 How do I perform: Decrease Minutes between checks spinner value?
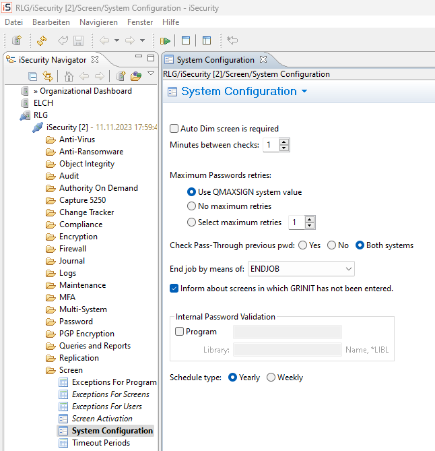[284, 148]
